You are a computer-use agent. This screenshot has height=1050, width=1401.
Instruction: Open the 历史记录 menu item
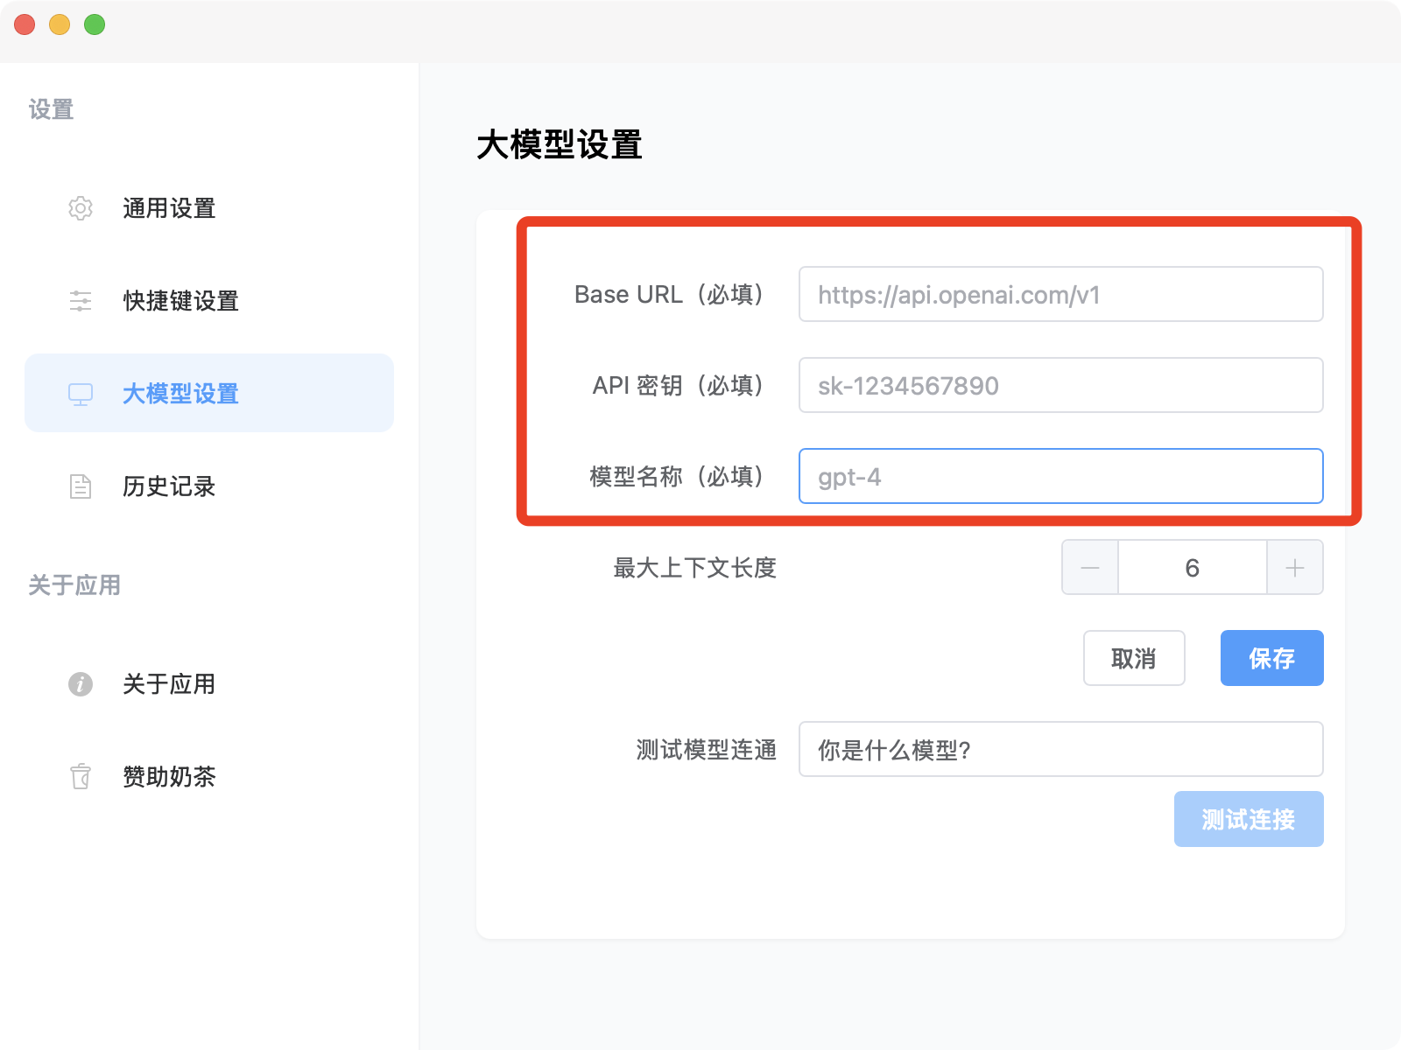[x=209, y=486]
